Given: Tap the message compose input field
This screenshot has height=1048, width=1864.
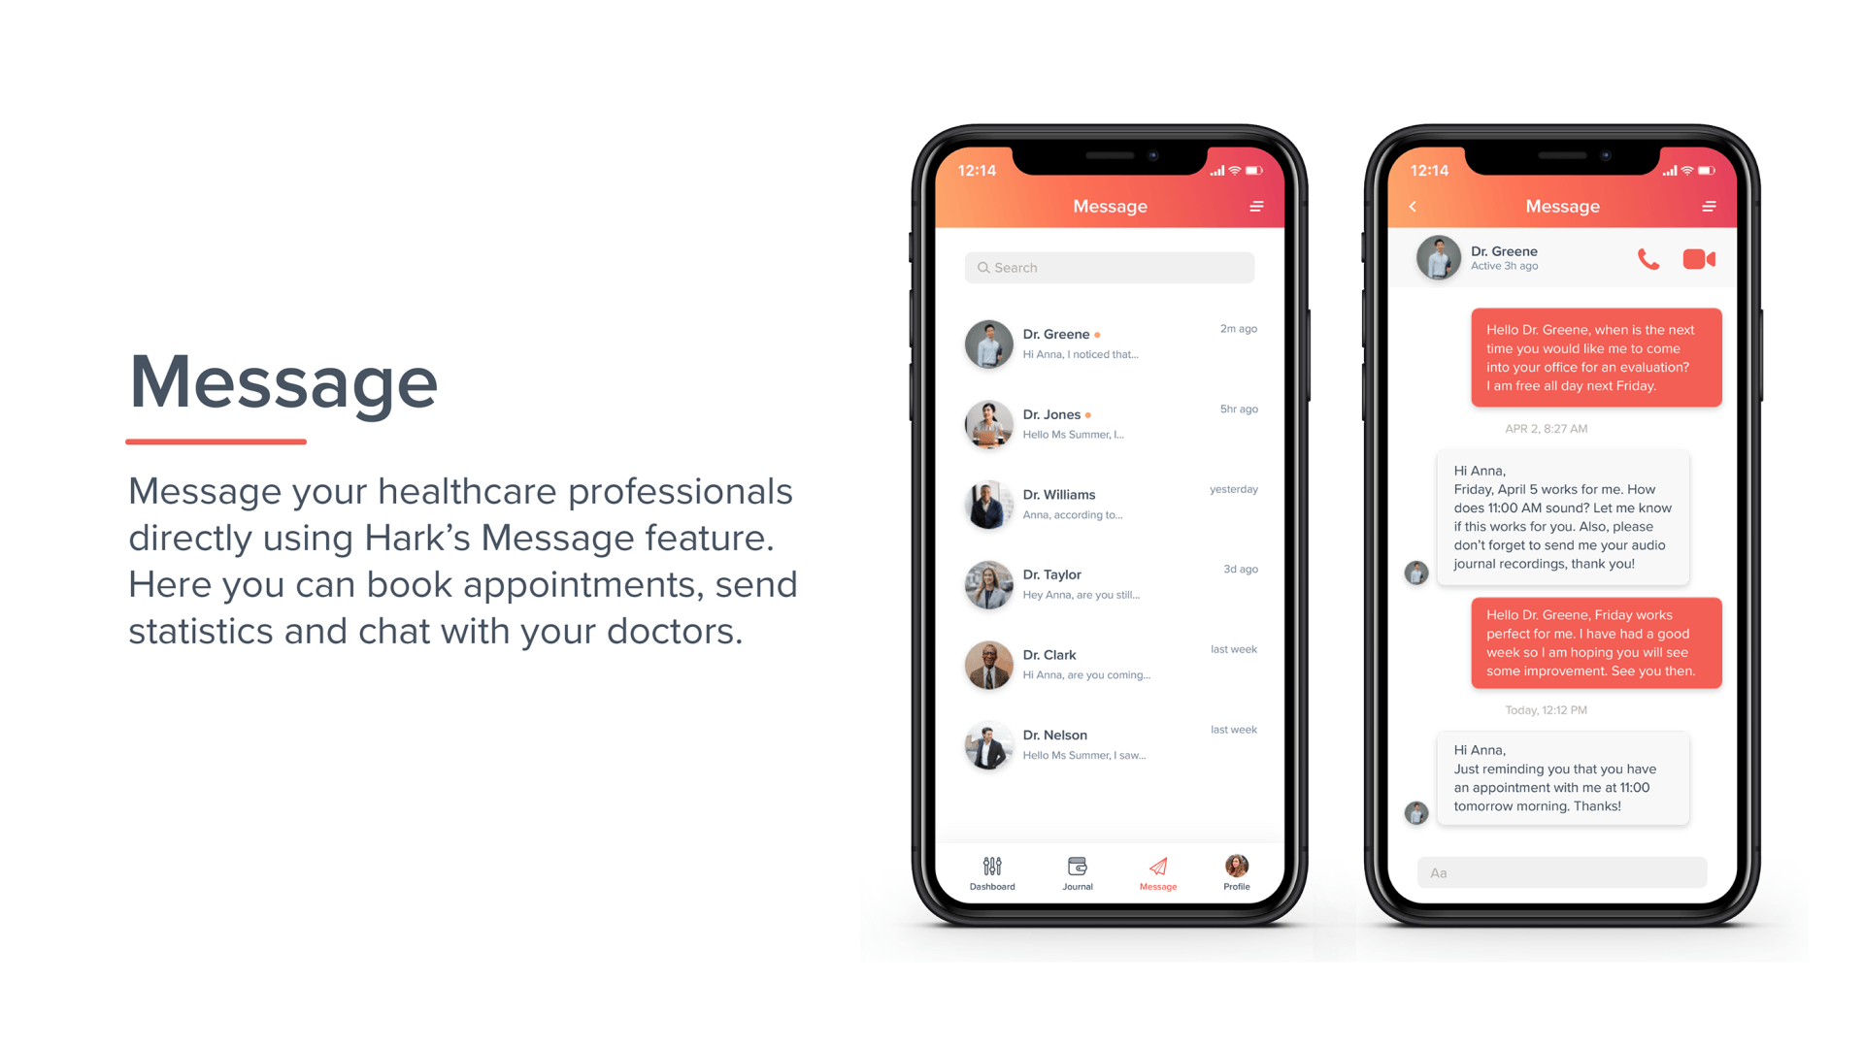Looking at the screenshot, I should coord(1559,872).
